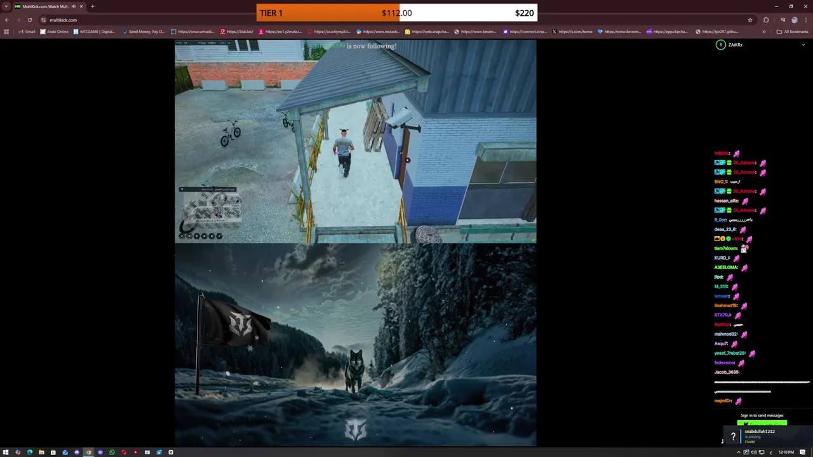View site information icon beside the URL

click(43, 20)
